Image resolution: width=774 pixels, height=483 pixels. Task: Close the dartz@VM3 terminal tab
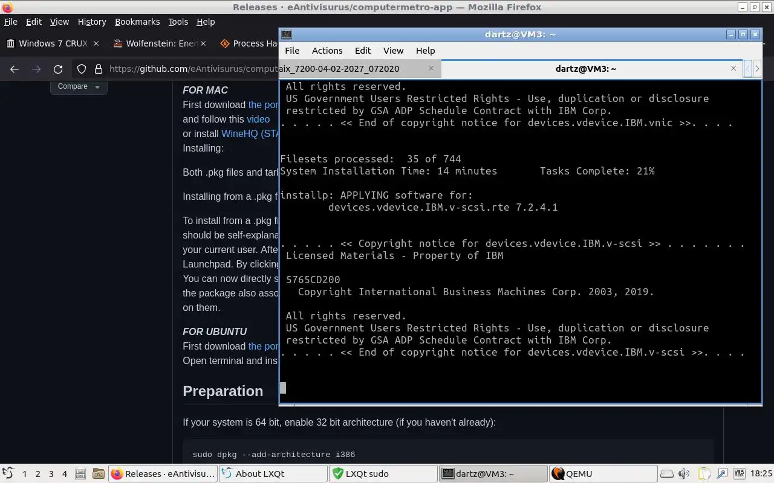point(733,69)
